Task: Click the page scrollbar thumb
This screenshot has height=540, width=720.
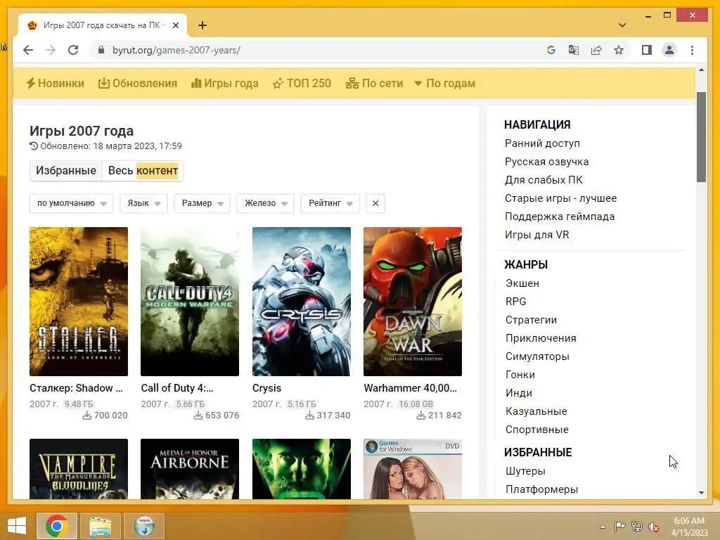Action: point(701,137)
